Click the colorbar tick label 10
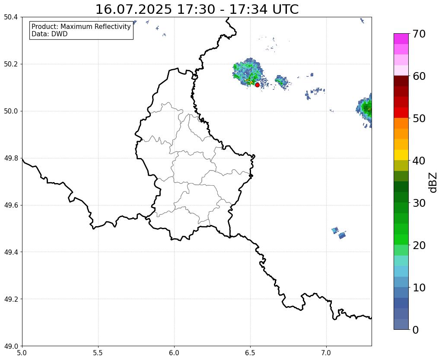This screenshot has height=360, width=442. click(x=419, y=287)
